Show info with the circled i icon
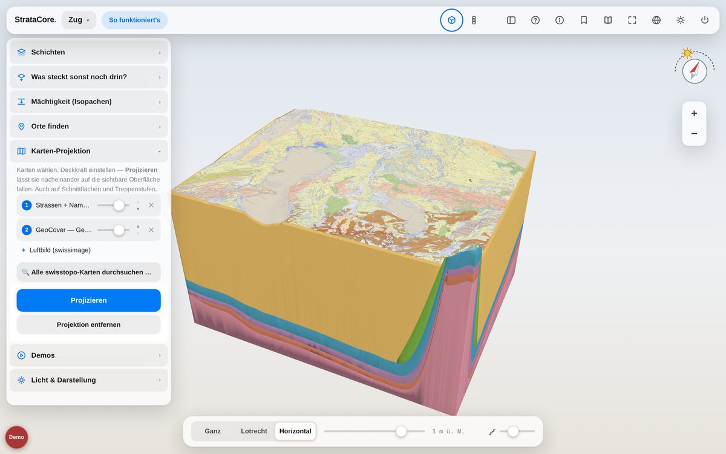This screenshot has width=726, height=454. point(560,20)
